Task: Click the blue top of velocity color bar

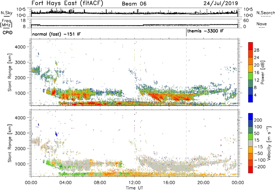Action: [251, 116]
